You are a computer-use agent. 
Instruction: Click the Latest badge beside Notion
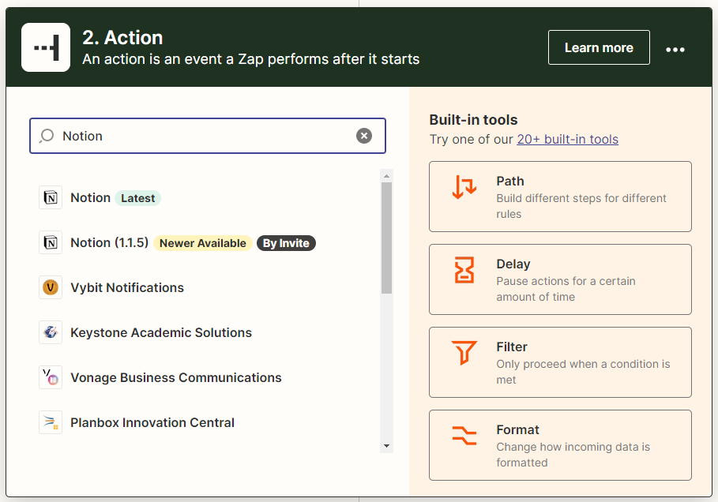click(137, 198)
